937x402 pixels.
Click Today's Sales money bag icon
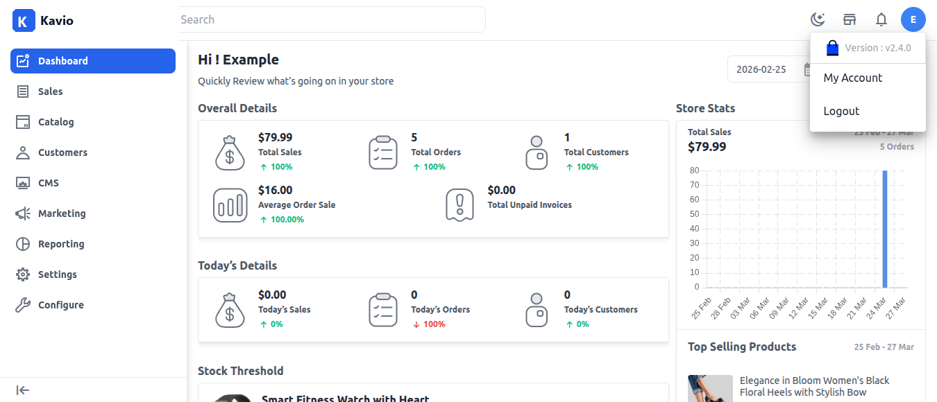[x=230, y=310]
